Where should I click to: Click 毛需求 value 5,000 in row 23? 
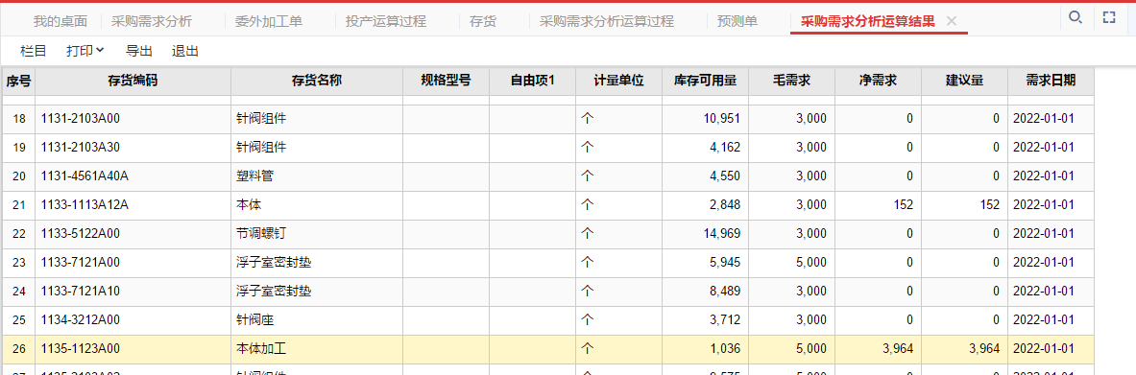pyautogui.click(x=791, y=262)
